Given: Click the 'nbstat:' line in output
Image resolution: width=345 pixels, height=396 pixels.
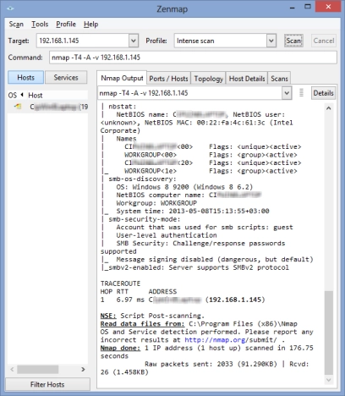Looking at the screenshot, I should [x=122, y=107].
